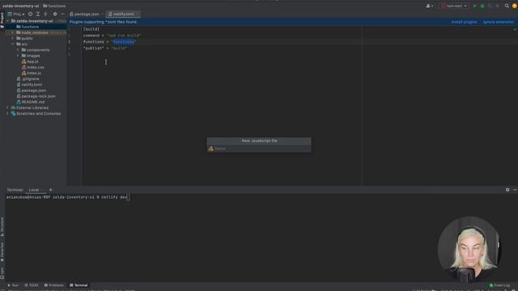Select package.json in project tree
The height and width of the screenshot is (291, 518).
click(x=31, y=91)
